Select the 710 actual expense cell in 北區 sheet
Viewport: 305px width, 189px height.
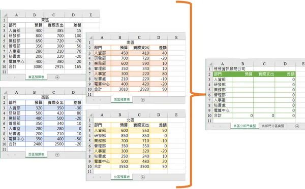[x=139, y=141]
